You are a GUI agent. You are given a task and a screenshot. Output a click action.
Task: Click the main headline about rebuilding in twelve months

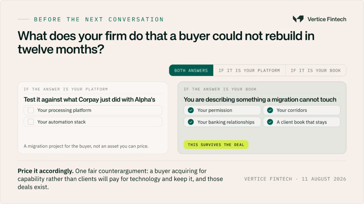click(x=166, y=42)
